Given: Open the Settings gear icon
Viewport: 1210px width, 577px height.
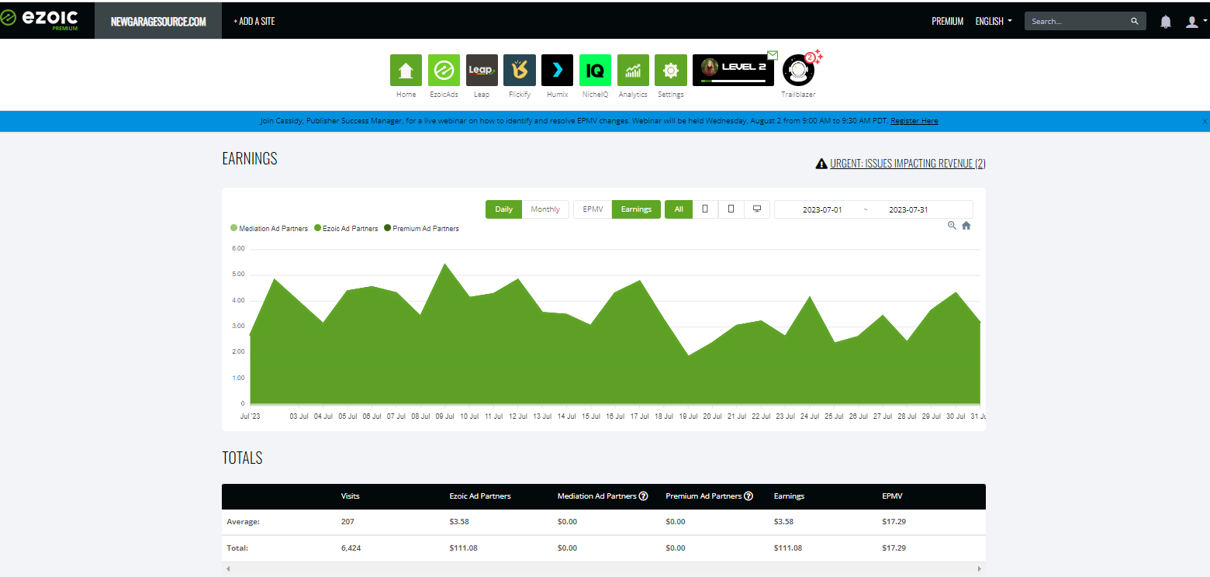Looking at the screenshot, I should tap(671, 70).
